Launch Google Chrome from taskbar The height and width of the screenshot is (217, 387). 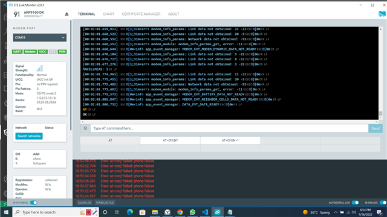(180, 212)
